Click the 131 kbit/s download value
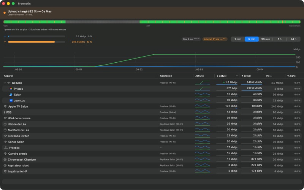This screenshot has height=190, width=304. [x=231, y=106]
